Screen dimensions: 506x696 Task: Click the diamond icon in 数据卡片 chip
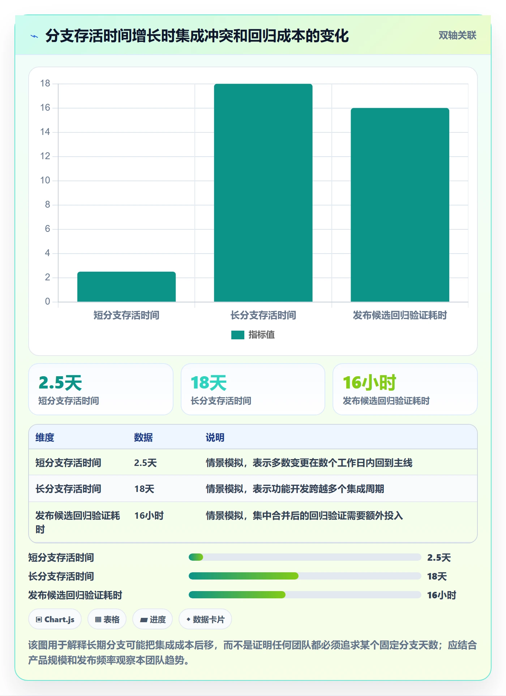click(x=188, y=619)
